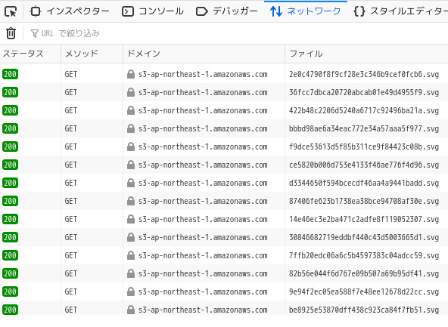Viewport: 448px width, 327px height.
Task: Click the 200 status of 87406fe6 row
Action: 11,201
